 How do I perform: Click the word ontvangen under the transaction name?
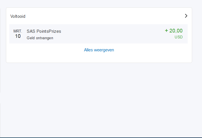pos(44,38)
